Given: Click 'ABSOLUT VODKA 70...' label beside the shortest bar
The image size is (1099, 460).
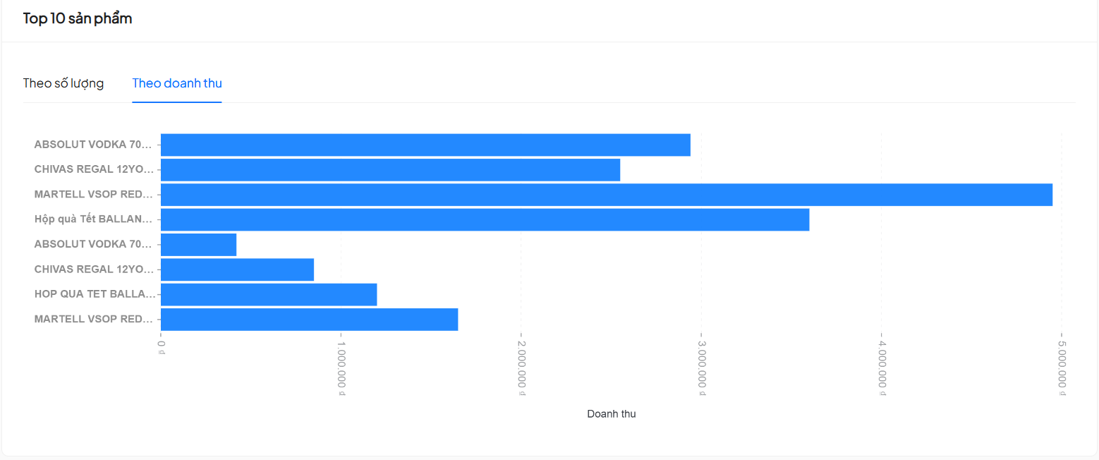Looking at the screenshot, I should [x=93, y=245].
